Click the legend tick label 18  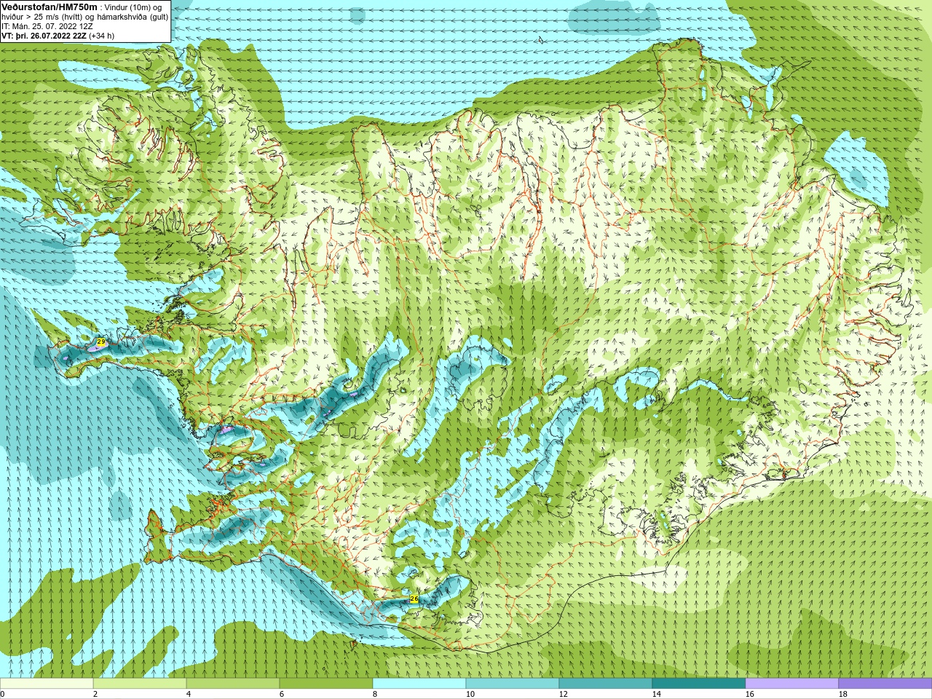click(x=843, y=694)
